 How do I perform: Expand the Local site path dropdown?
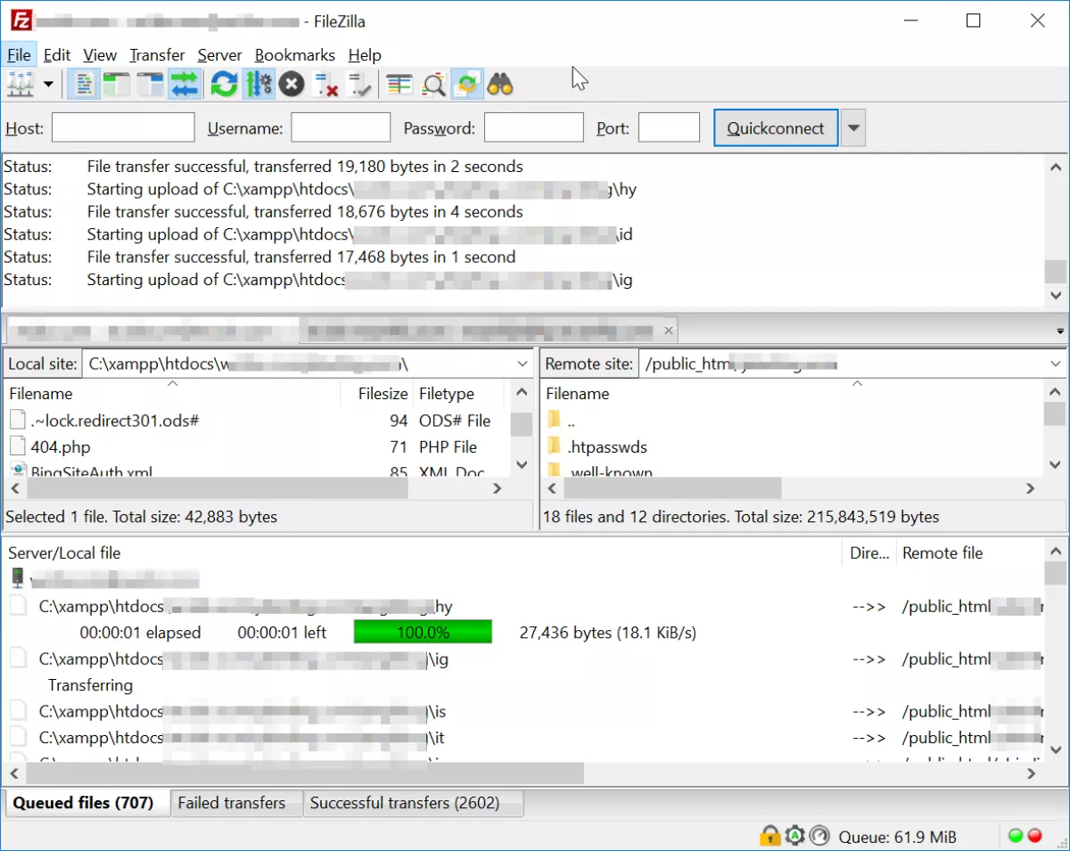tap(523, 364)
